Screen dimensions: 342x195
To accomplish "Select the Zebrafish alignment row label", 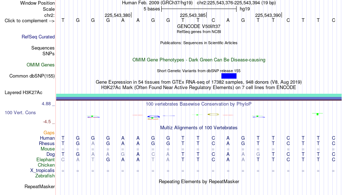I will pyautogui.click(x=45, y=176).
